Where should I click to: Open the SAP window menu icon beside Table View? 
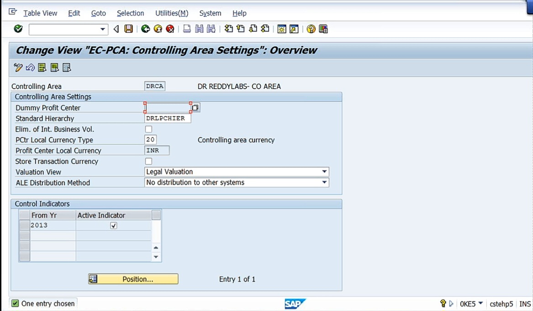[x=13, y=12]
